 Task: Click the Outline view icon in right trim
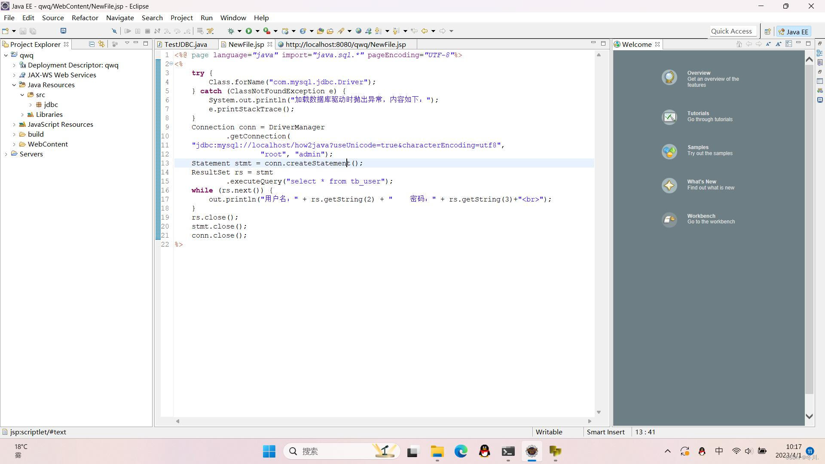tap(820, 53)
